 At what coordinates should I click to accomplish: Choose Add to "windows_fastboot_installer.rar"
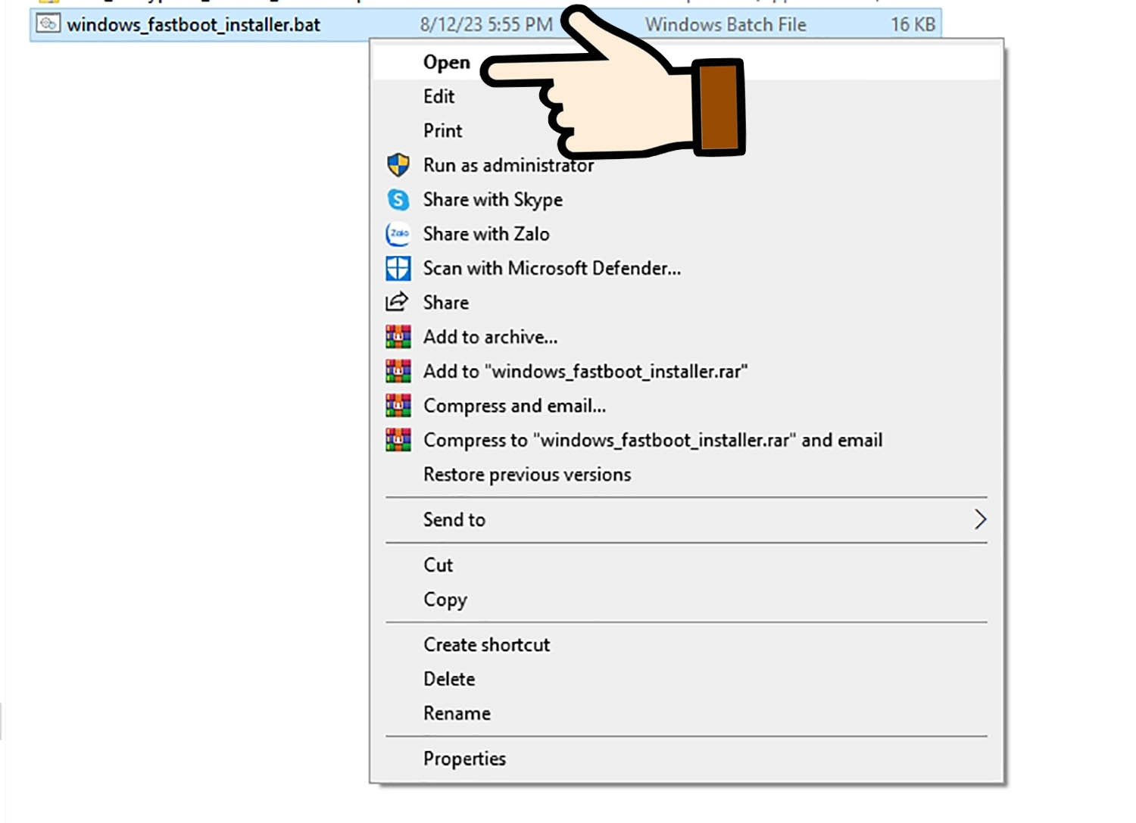(x=686, y=371)
